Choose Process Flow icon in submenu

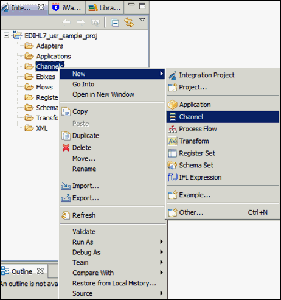coord(173,129)
